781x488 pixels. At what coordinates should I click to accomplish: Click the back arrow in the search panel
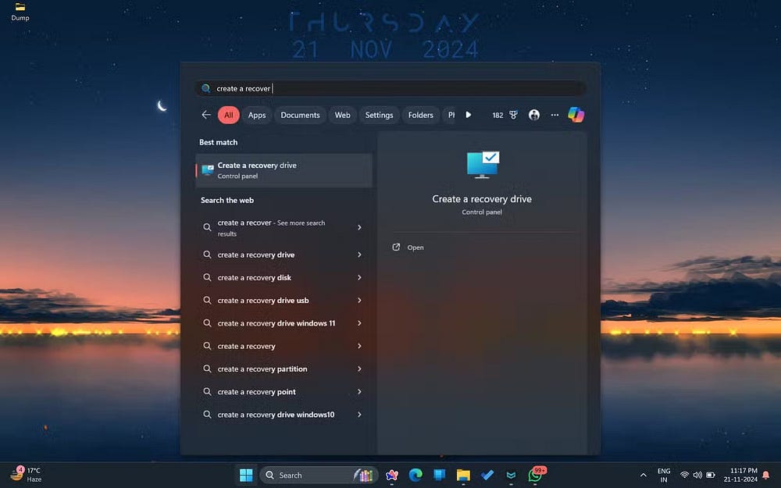pos(205,115)
